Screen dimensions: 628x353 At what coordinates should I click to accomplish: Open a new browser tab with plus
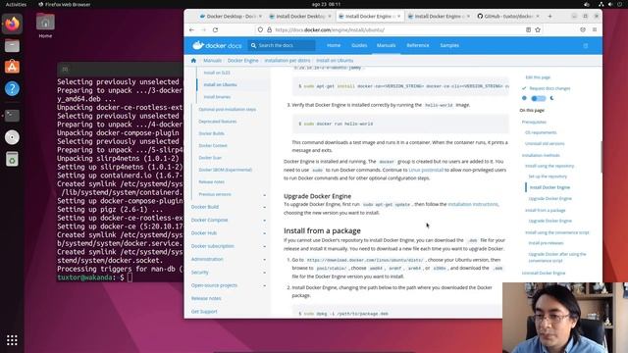click(x=549, y=17)
